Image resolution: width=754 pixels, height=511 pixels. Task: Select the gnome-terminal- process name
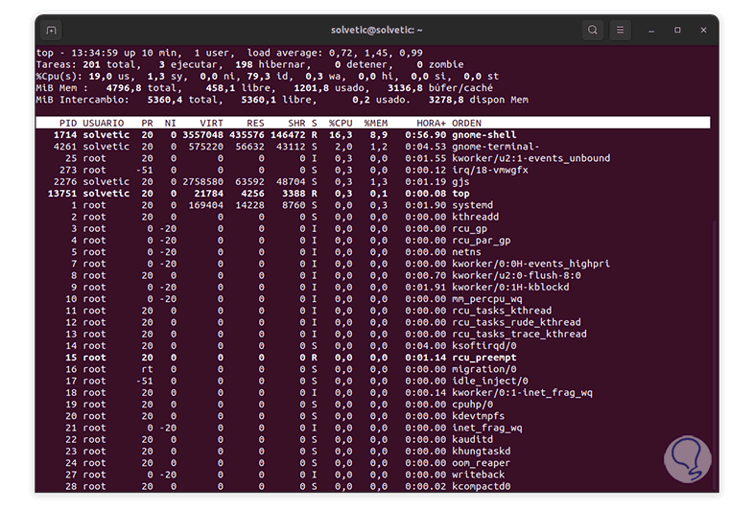pos(496,147)
